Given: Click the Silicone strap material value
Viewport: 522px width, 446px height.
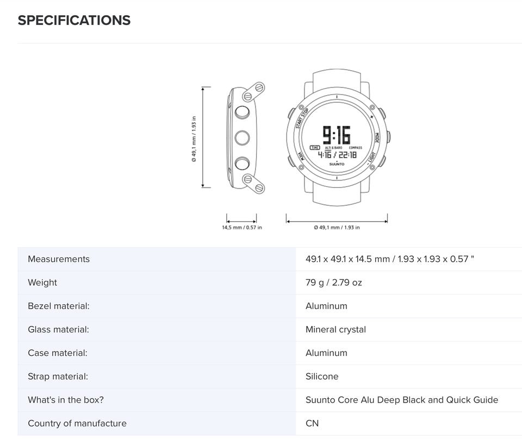Looking at the screenshot, I should (322, 376).
